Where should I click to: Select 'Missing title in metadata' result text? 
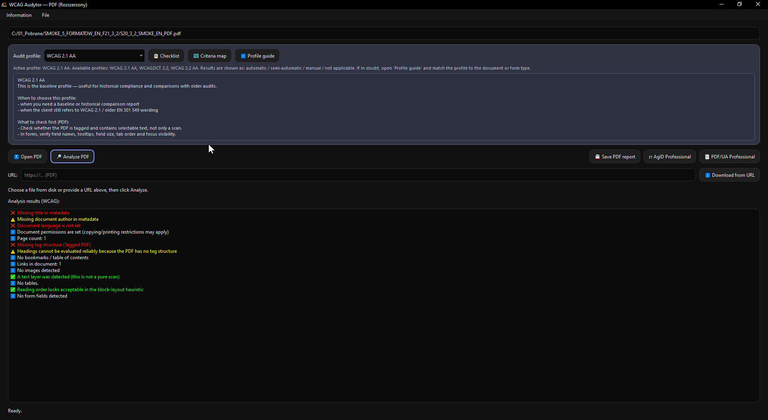[x=43, y=213]
